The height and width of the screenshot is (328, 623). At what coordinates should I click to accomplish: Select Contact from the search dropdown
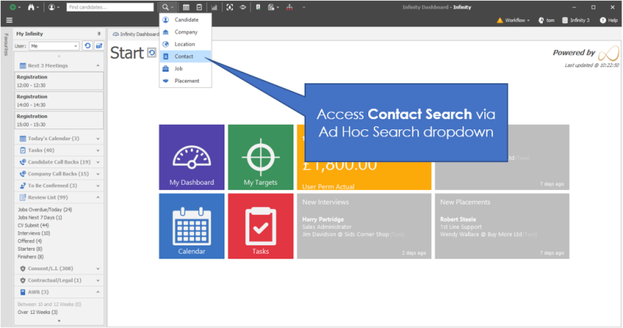(x=184, y=56)
